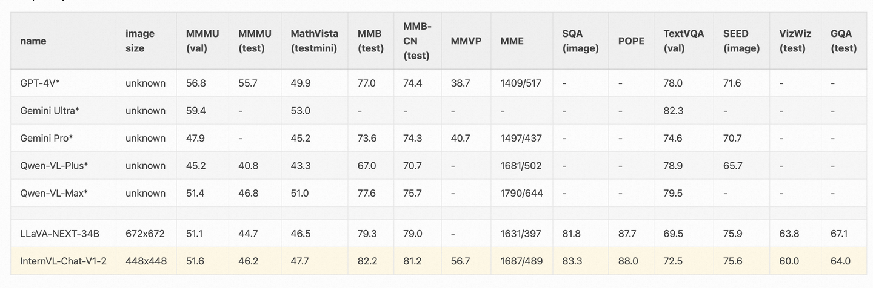
Task: Select the GPT-4V* row name
Action: pos(40,83)
